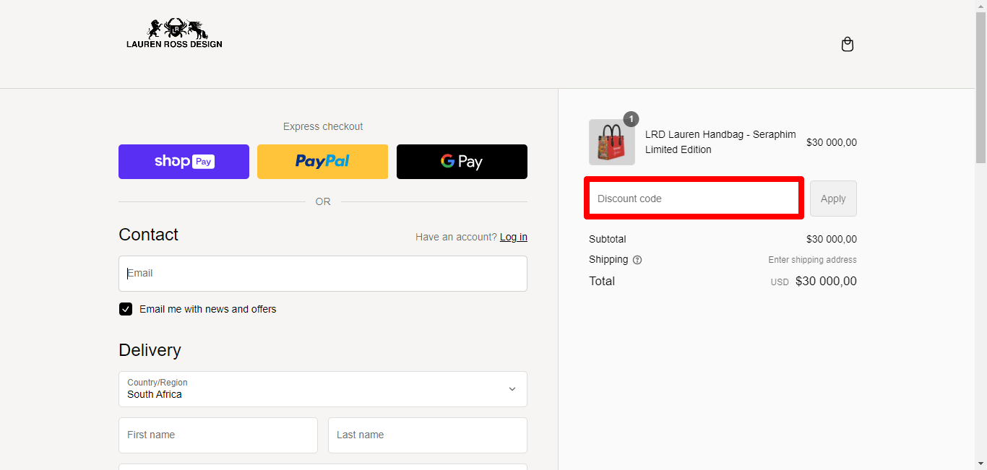The width and height of the screenshot is (987, 470).
Task: Click the item quantity badge on thumbnail
Action: pyautogui.click(x=631, y=119)
